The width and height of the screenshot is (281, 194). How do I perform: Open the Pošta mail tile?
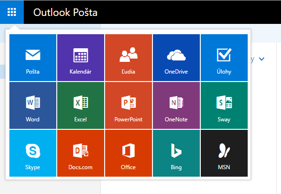tap(33, 58)
